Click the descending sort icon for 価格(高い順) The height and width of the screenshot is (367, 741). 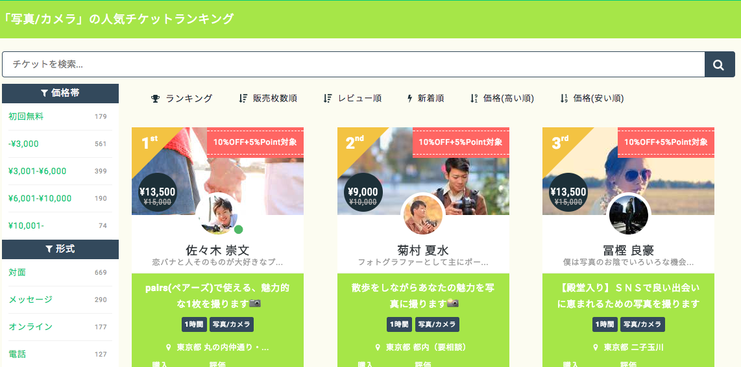474,98
